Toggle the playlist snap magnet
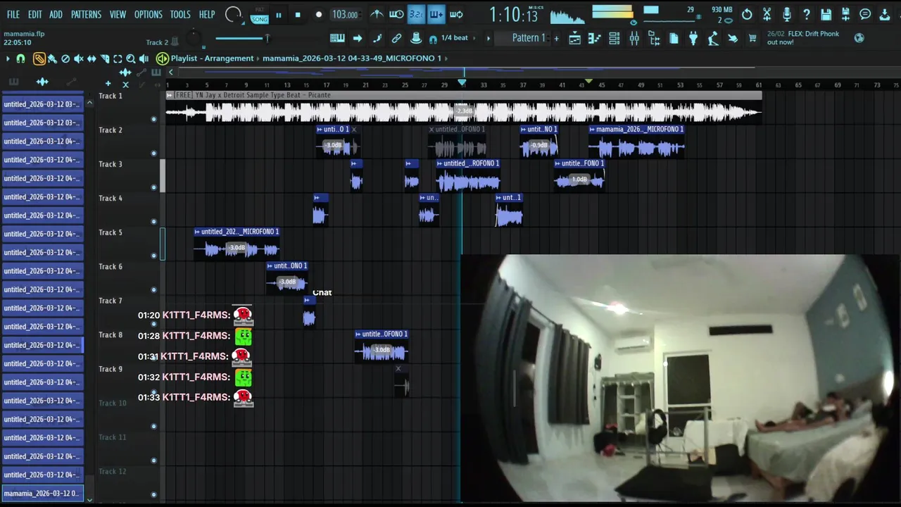This screenshot has width=901, height=507. click(20, 58)
